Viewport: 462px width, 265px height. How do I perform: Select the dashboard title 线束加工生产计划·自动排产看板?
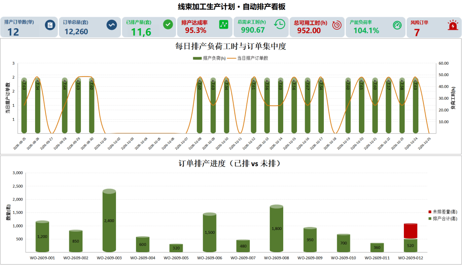[231, 7]
